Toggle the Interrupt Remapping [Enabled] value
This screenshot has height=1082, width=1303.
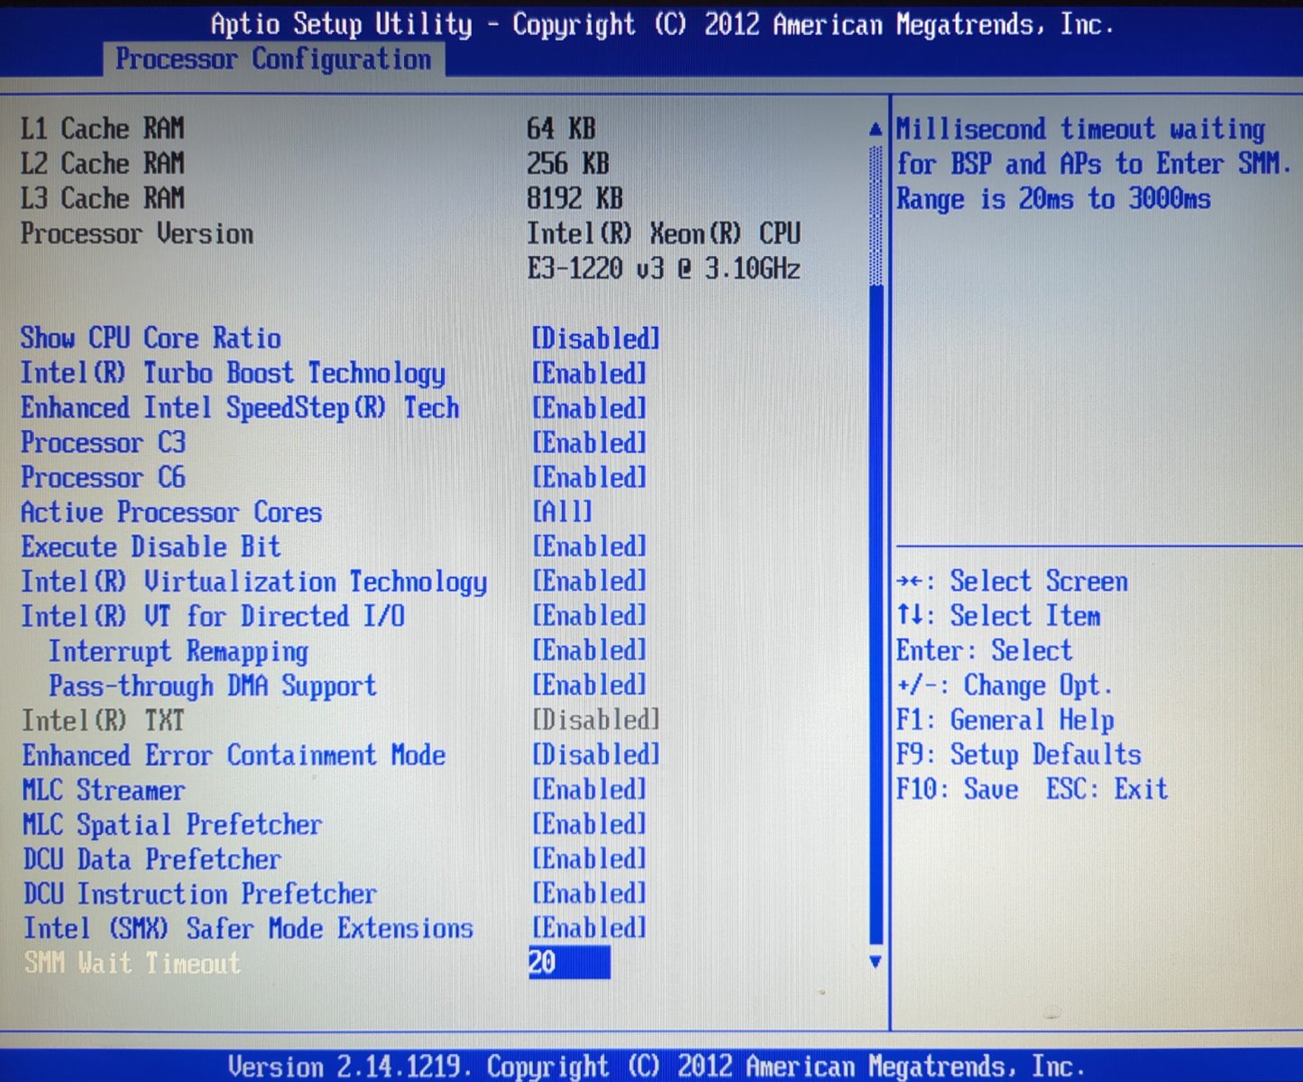click(x=590, y=651)
